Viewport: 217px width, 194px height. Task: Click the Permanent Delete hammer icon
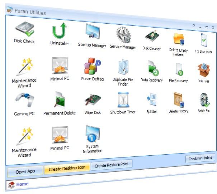click(x=60, y=100)
